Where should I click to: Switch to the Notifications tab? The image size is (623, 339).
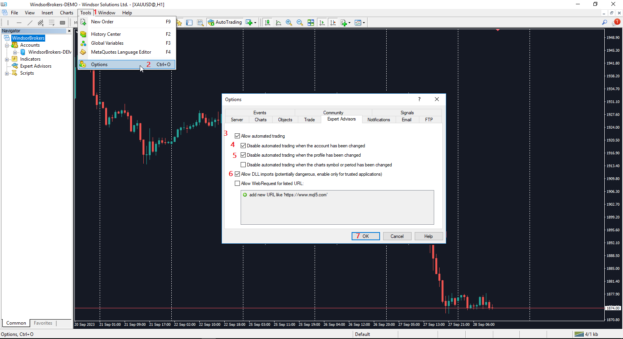point(378,120)
